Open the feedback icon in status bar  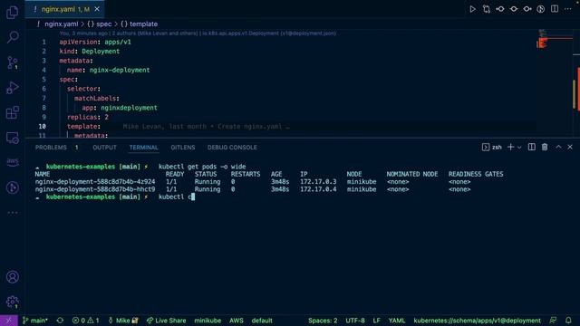(x=553, y=321)
